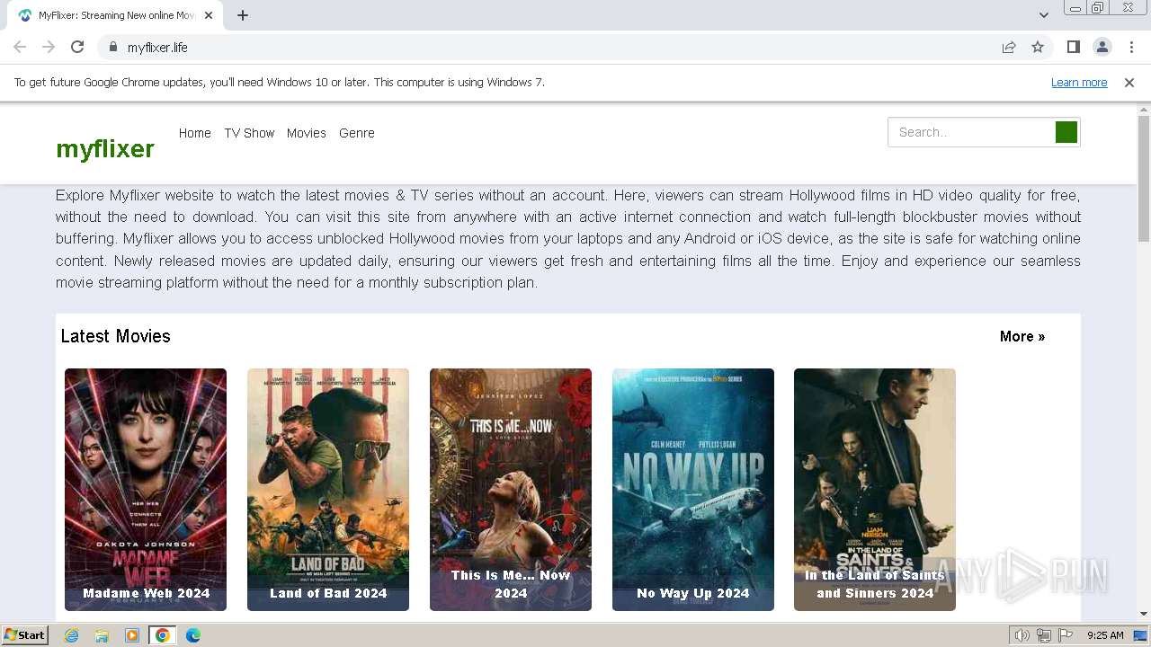Screen dimensions: 1151x647
Task: Minimize the Chrome window
Action: tap(1075, 8)
